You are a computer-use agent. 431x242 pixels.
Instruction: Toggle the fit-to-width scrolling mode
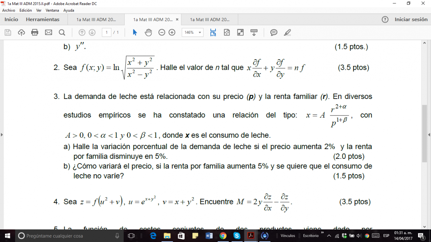[x=213, y=33]
